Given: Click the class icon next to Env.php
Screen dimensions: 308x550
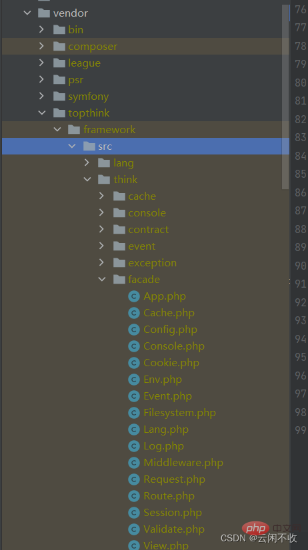Looking at the screenshot, I should point(134,380).
